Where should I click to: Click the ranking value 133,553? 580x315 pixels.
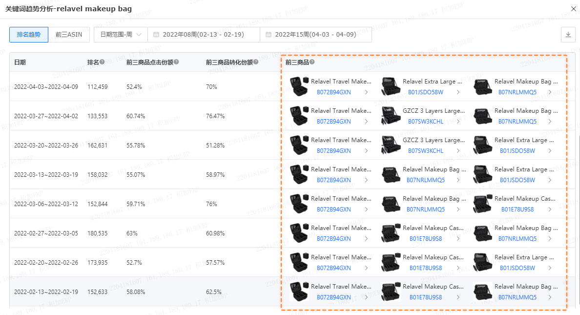98,116
